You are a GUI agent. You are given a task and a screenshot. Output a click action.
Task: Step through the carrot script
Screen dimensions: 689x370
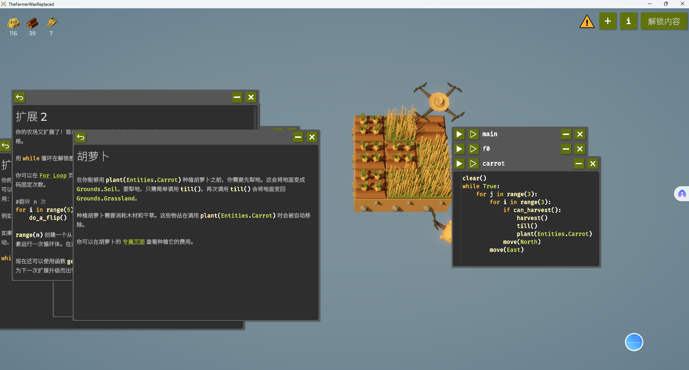click(x=473, y=164)
